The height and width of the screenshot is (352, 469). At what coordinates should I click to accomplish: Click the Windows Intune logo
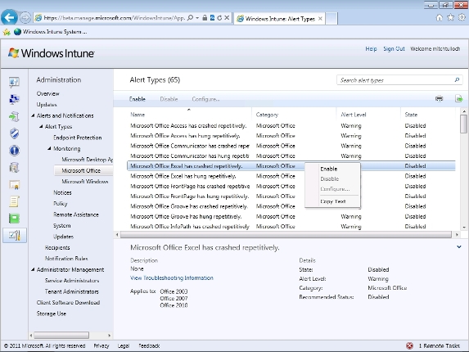click(x=51, y=53)
